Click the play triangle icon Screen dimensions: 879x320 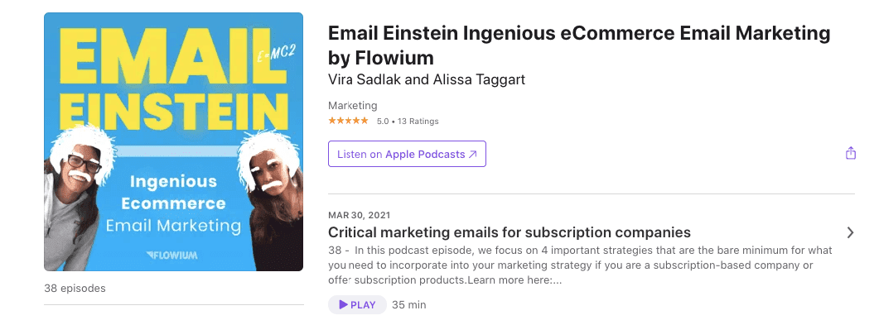[343, 305]
